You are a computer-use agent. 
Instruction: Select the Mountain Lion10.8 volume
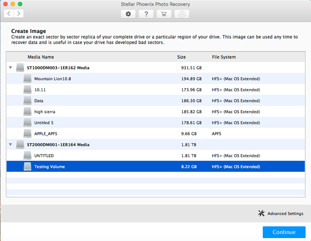[156, 79]
